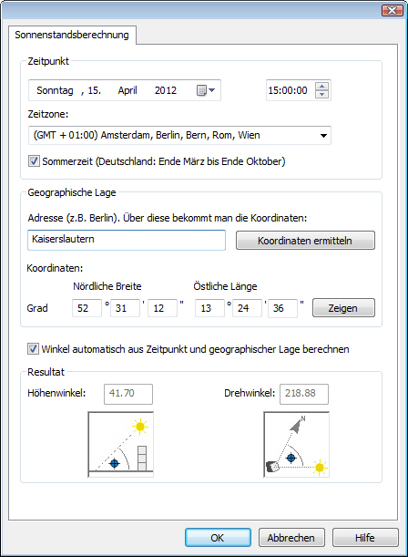Select the latitude degrees field showing 52
This screenshot has height=557, width=408.
[87, 308]
